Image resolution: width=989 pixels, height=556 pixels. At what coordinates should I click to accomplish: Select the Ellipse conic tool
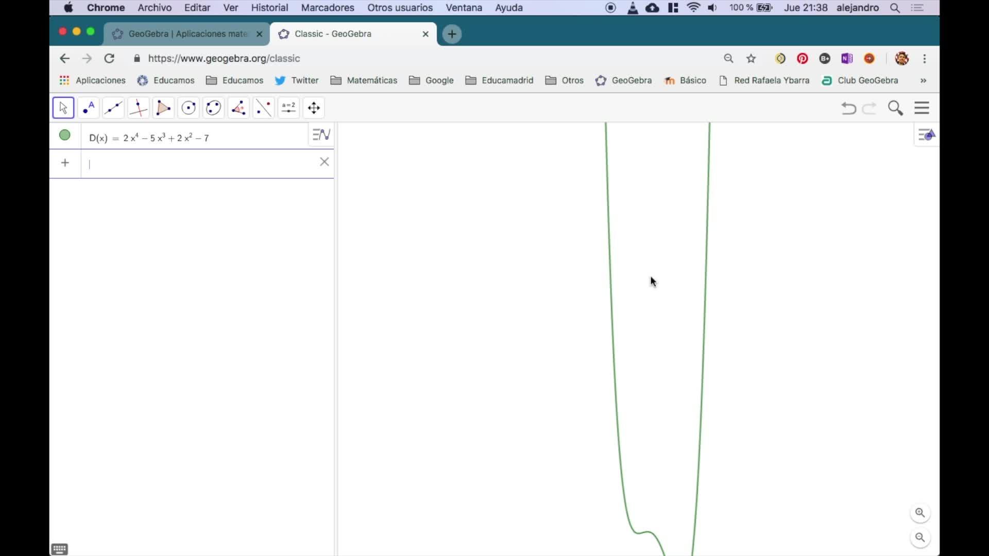213,108
